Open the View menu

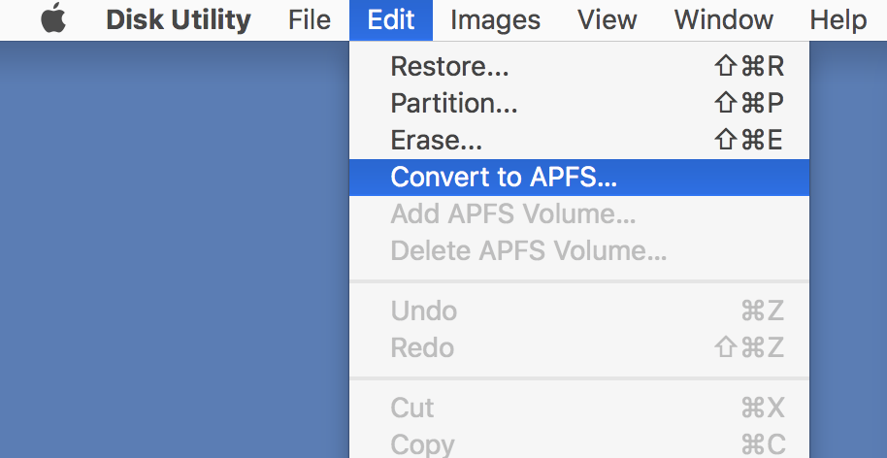coord(607,20)
